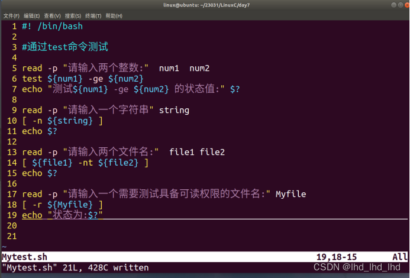Click '${num2}' on line 6
Screen dimensions: 410x278
(126, 79)
